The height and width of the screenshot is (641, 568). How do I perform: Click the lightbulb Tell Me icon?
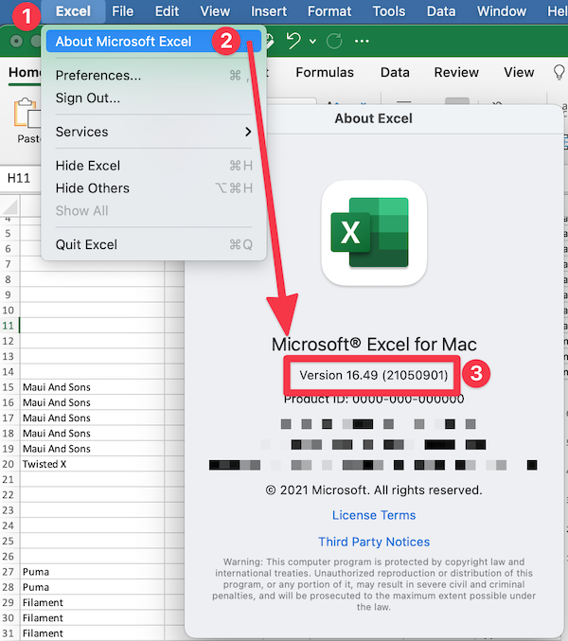click(559, 73)
